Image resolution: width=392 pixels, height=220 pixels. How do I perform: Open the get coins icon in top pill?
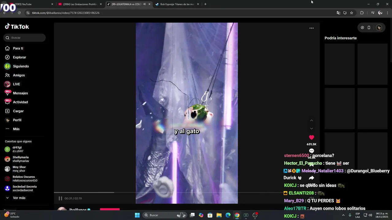tap(362, 28)
